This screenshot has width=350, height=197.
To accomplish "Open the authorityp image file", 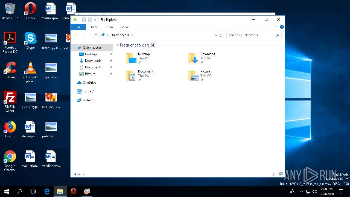I will (x=30, y=100).
